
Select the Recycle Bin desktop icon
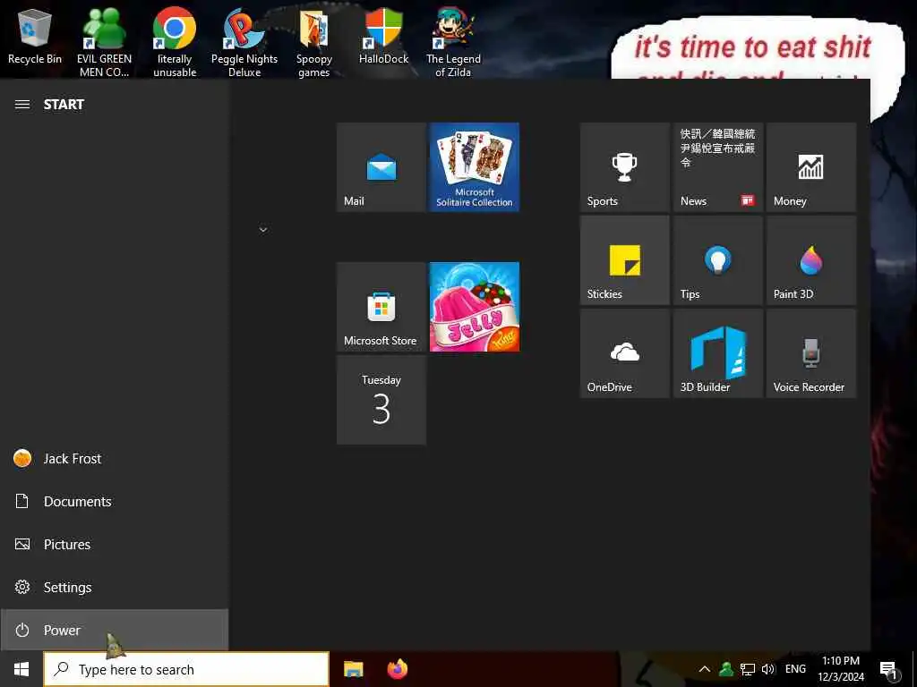pyautogui.click(x=35, y=38)
